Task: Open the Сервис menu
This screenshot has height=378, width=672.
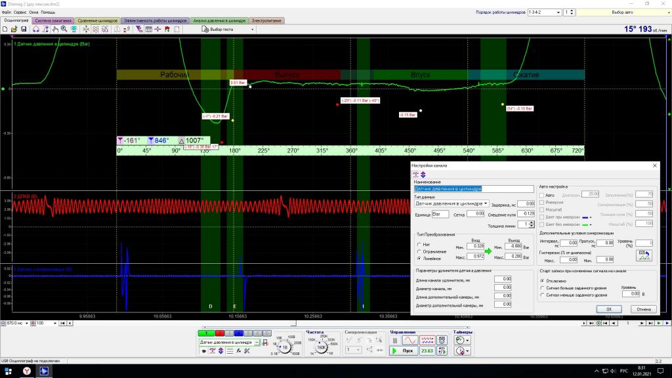Action: [x=20, y=12]
